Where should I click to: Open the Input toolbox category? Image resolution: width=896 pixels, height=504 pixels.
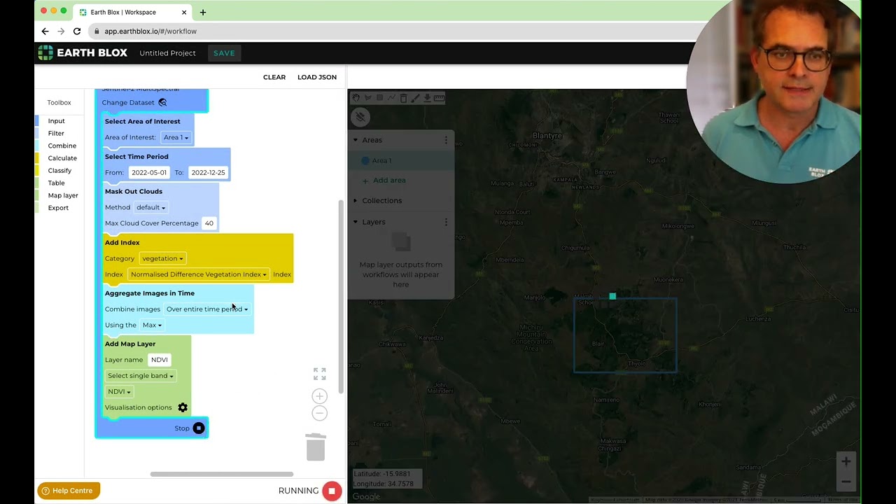tap(56, 121)
